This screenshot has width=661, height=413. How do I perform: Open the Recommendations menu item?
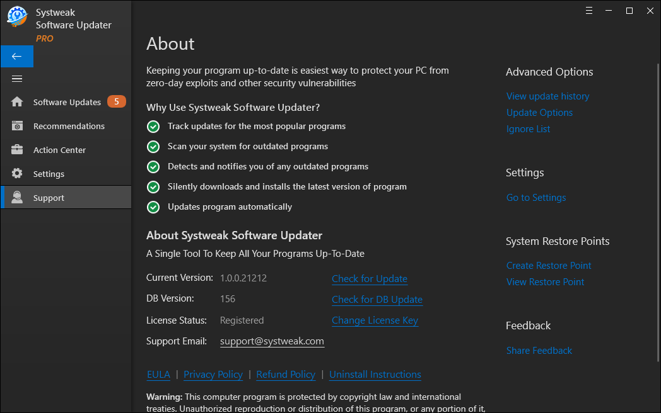pyautogui.click(x=69, y=126)
